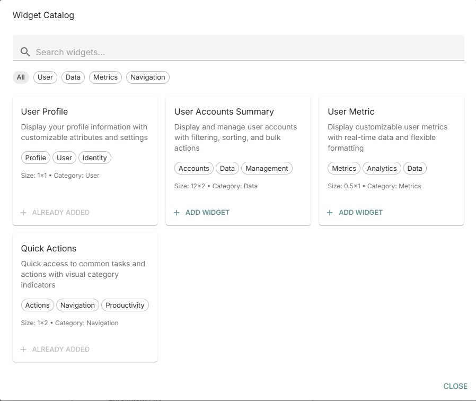
Task: Click the grayed plus icon on User Profile card
Action: [23, 212]
